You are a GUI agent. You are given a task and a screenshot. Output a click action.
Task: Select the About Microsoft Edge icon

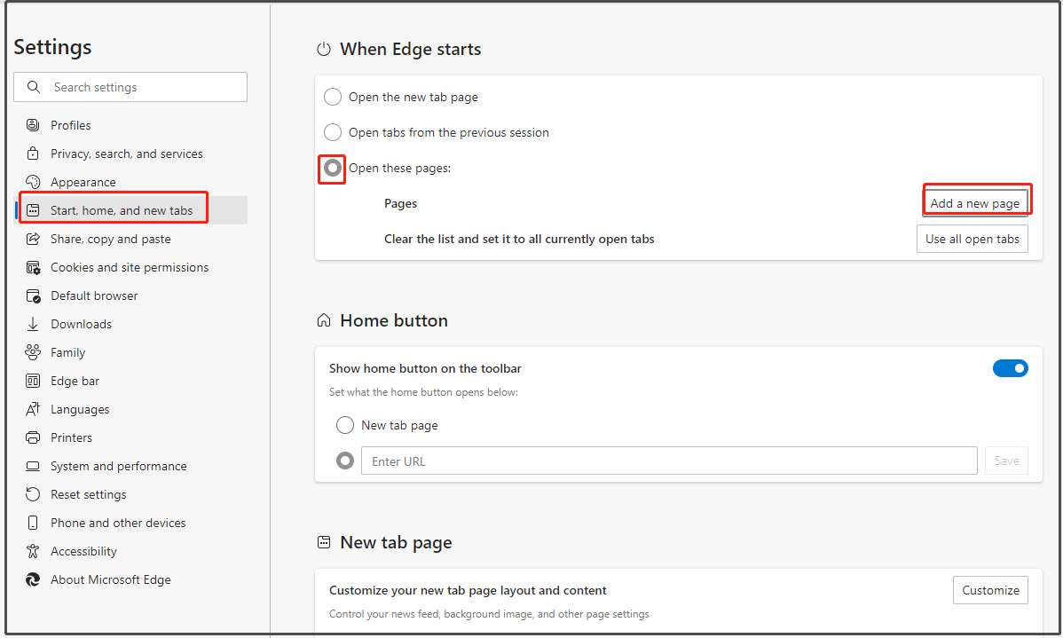(x=33, y=579)
